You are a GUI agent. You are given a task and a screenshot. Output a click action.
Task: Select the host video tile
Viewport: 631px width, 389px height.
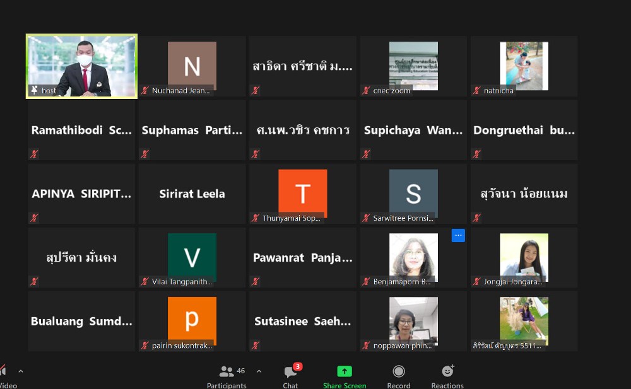coord(81,66)
